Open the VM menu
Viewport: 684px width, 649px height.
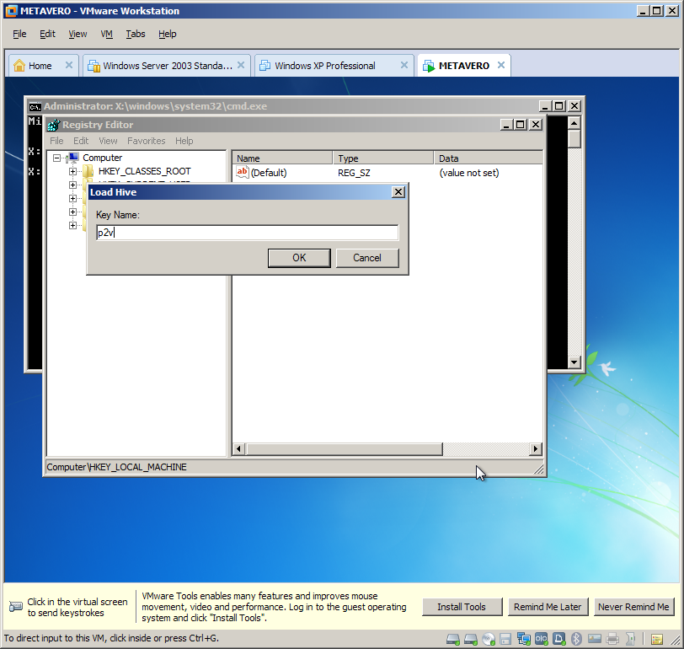(106, 34)
